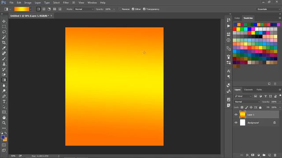Open the layer blend mode Normal dropdown
Screen dimensions: 282x158
pyautogui.click(x=247, y=102)
